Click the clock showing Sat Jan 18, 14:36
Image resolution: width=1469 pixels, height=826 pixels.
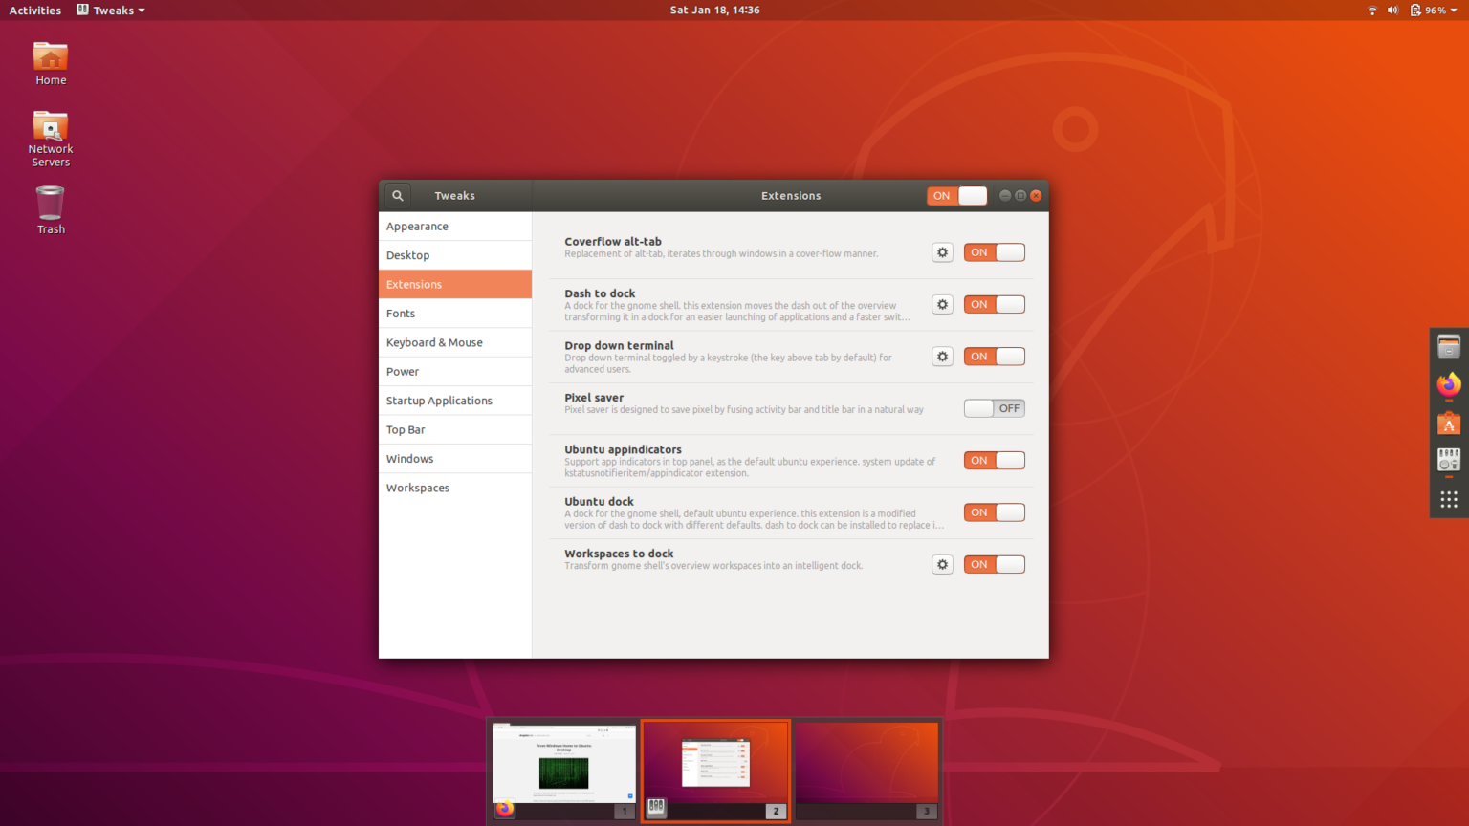point(714,10)
